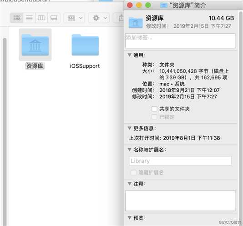This screenshot has width=243, height=226.
Task: Toggle the 已锁定 checkbox
Action: click(x=154, y=117)
